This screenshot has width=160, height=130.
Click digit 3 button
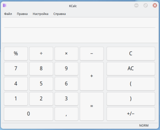[66, 99]
